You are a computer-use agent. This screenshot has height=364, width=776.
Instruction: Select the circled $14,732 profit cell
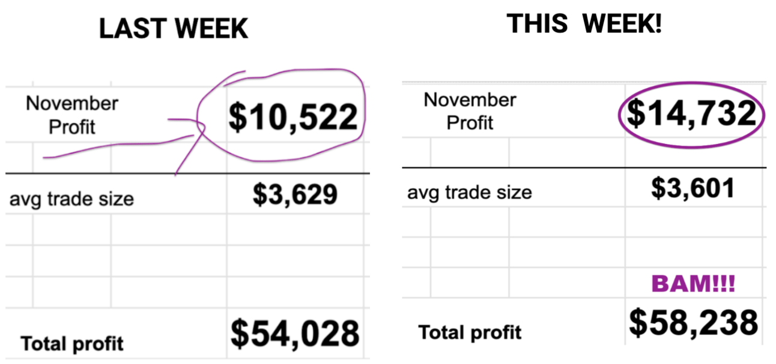tap(691, 113)
